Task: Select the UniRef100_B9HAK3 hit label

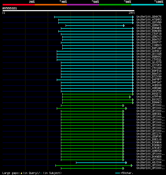Action: pos(149,103)
